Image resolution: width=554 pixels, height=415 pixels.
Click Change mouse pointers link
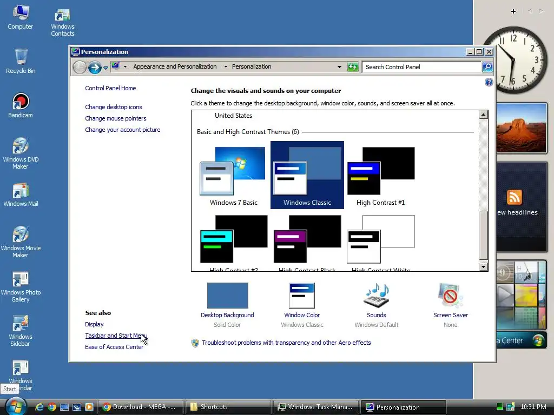pyautogui.click(x=116, y=118)
